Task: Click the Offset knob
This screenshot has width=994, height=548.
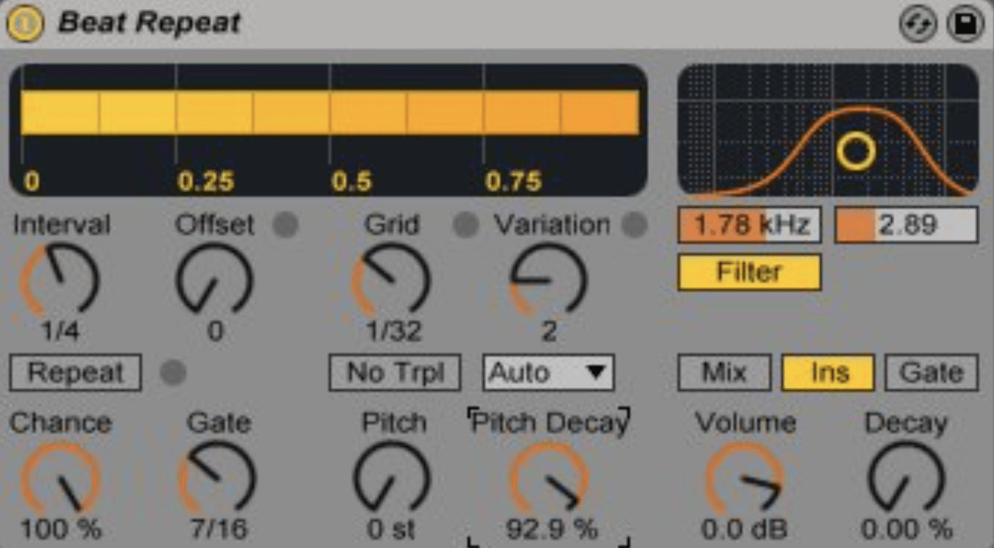Action: 214,280
